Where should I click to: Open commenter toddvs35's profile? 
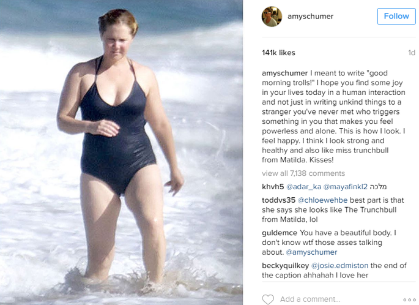[278, 200]
